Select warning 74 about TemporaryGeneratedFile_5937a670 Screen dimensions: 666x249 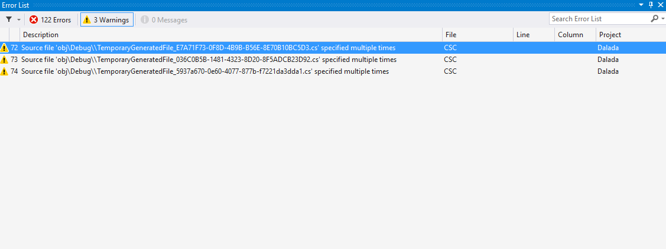[333, 71]
